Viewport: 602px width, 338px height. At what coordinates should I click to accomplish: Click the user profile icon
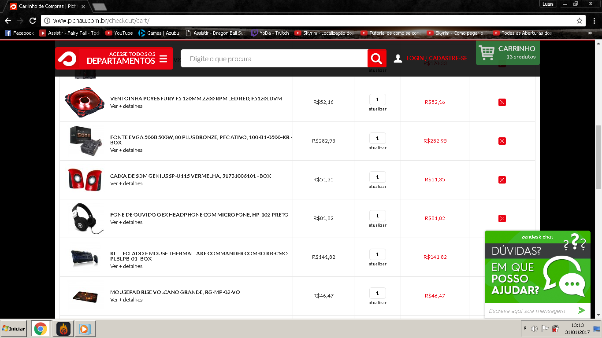[398, 59]
